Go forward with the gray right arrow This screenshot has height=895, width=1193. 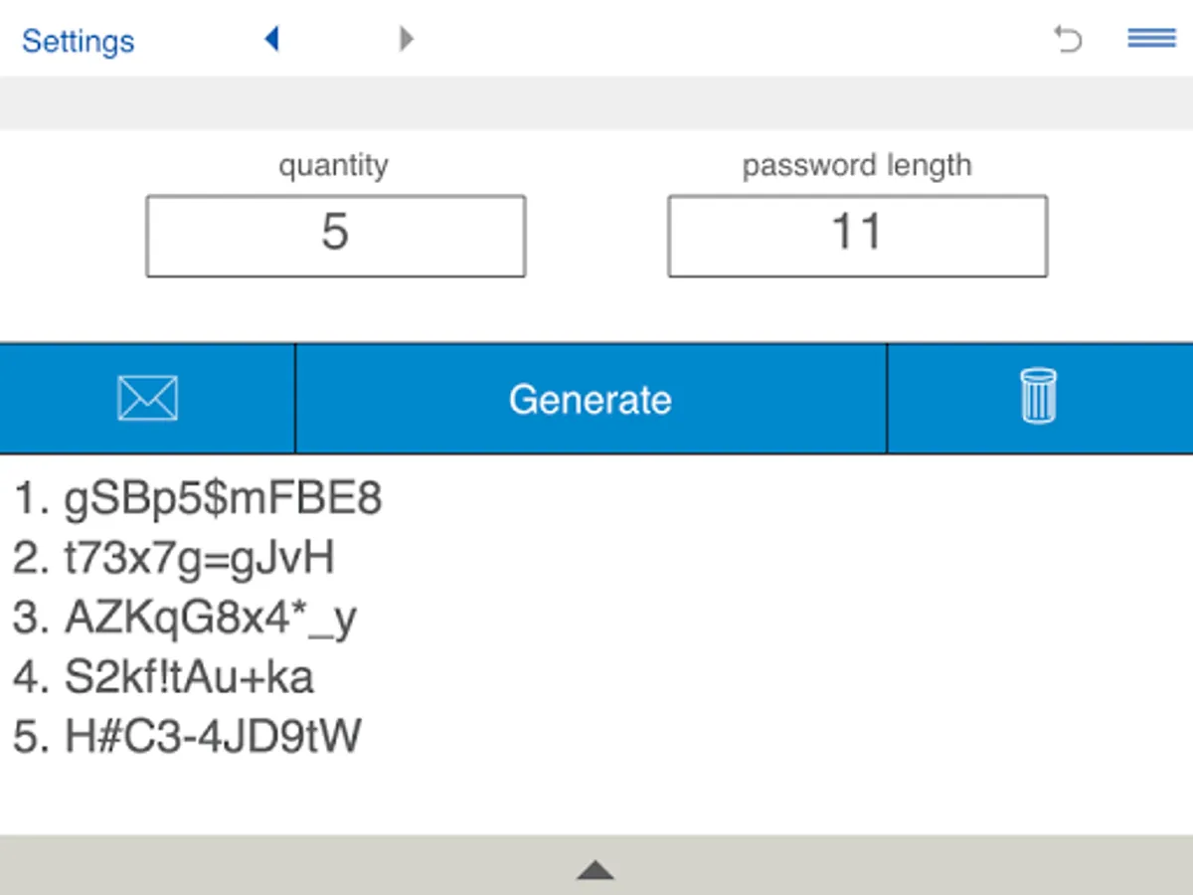pyautogui.click(x=406, y=40)
